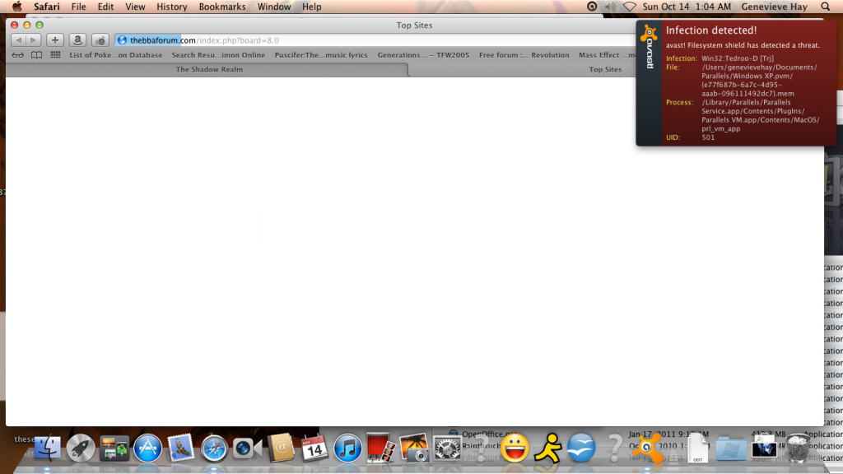Open Top Sites grid icon
Screen dimensions: 843x474
(x=55, y=55)
